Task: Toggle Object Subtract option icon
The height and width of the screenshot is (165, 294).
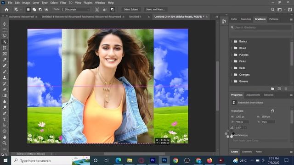Action: click(x=113, y=10)
